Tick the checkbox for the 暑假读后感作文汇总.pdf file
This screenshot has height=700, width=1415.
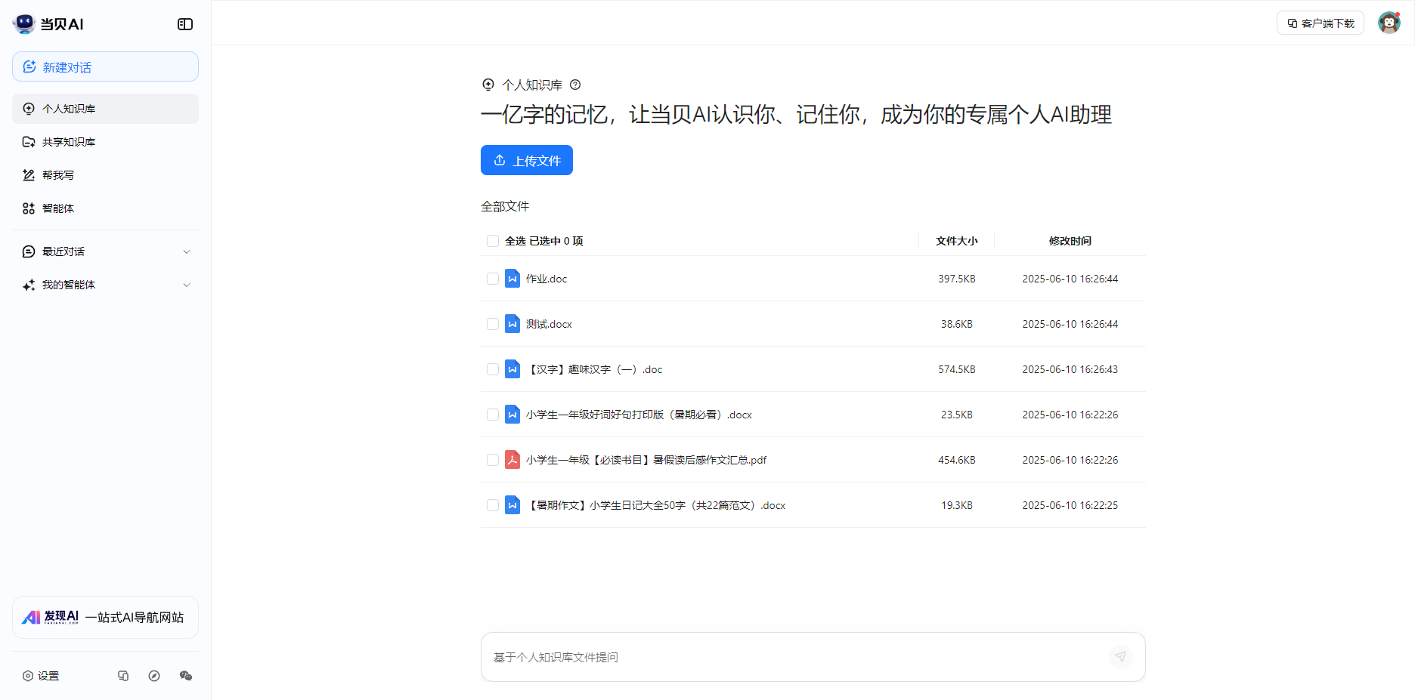tap(493, 460)
